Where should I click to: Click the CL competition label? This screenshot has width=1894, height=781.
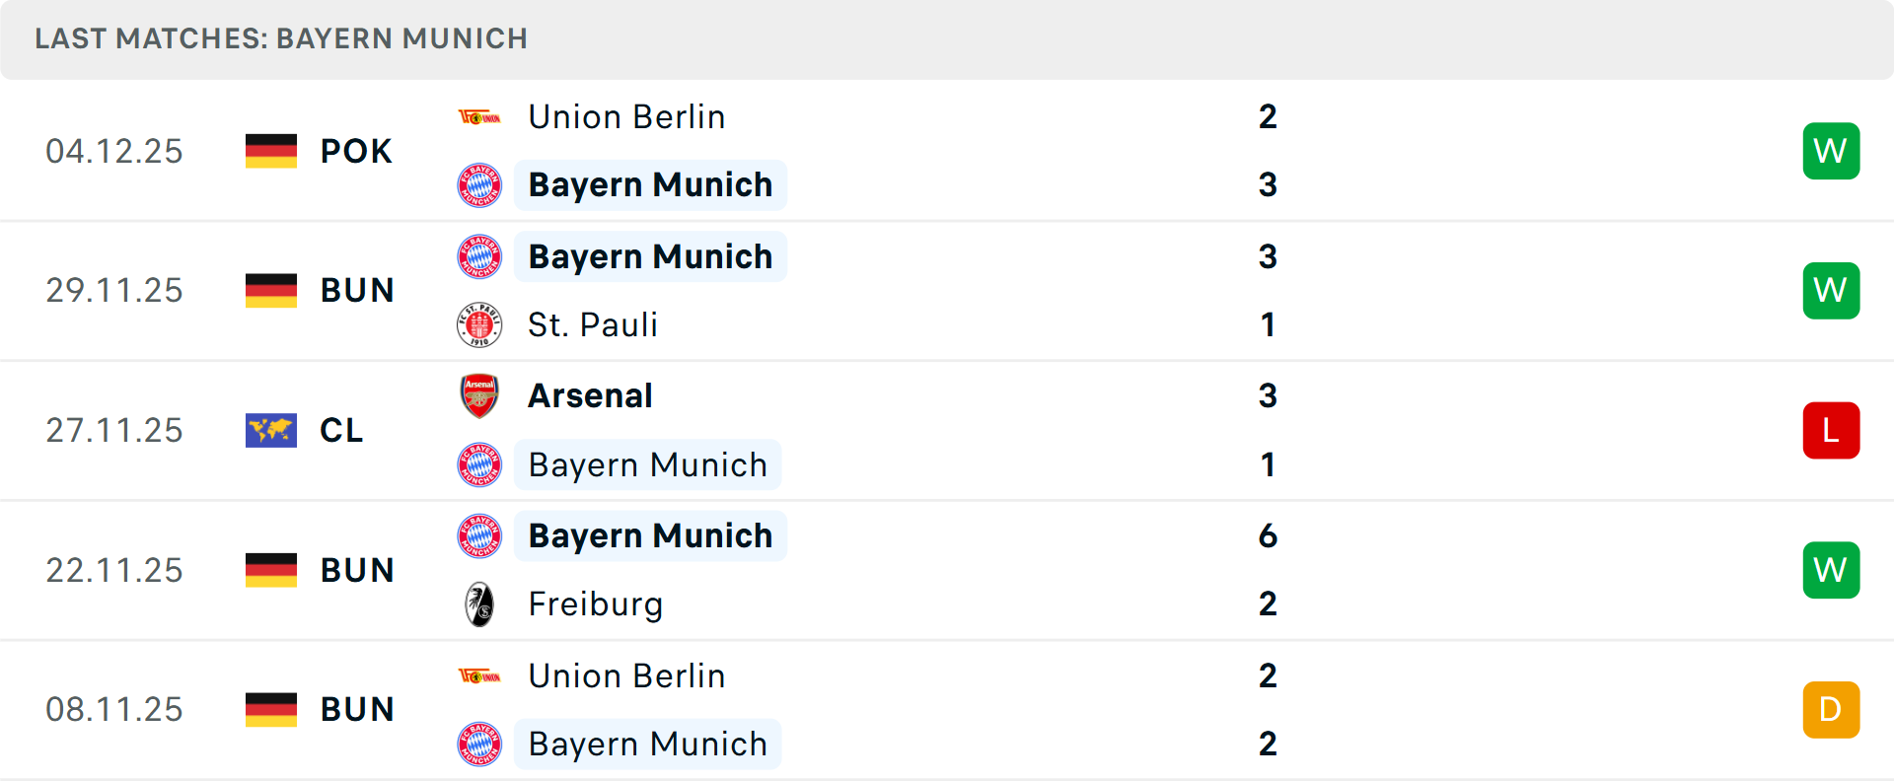point(341,430)
